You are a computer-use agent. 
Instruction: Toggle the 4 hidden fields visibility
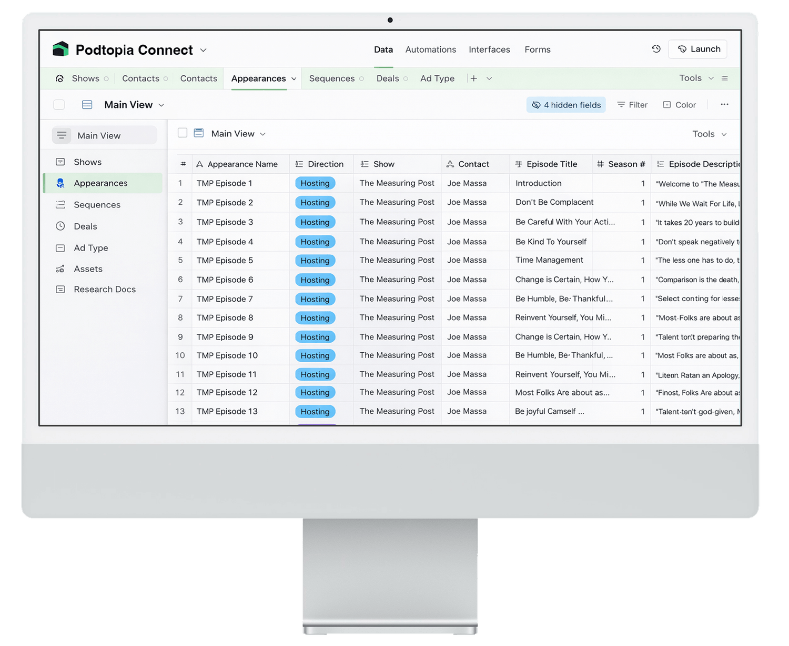tap(566, 105)
